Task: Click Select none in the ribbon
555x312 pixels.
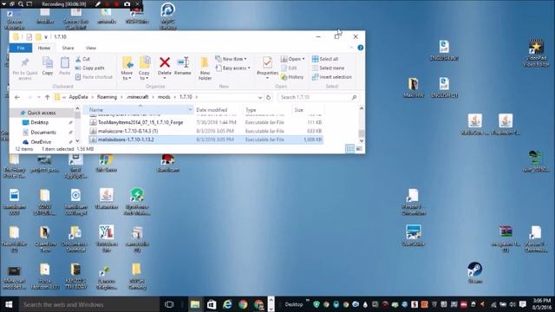Action: click(328, 68)
